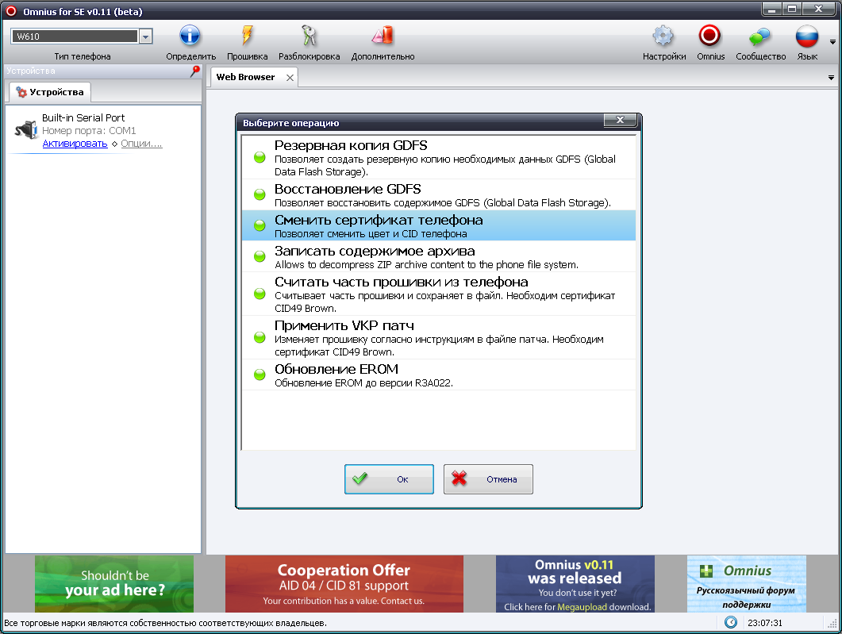This screenshot has width=842, height=634.
Task: Click green bullet beside Восстановление GDFS
Action: [260, 194]
